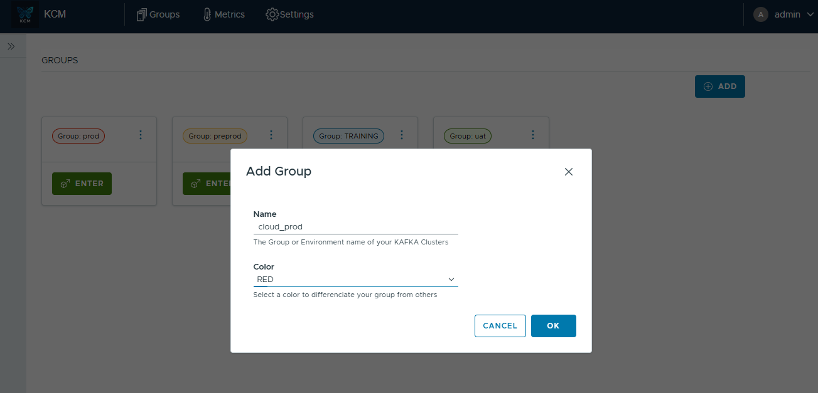
Task: Open the Groups navigation item
Action: [x=158, y=14]
